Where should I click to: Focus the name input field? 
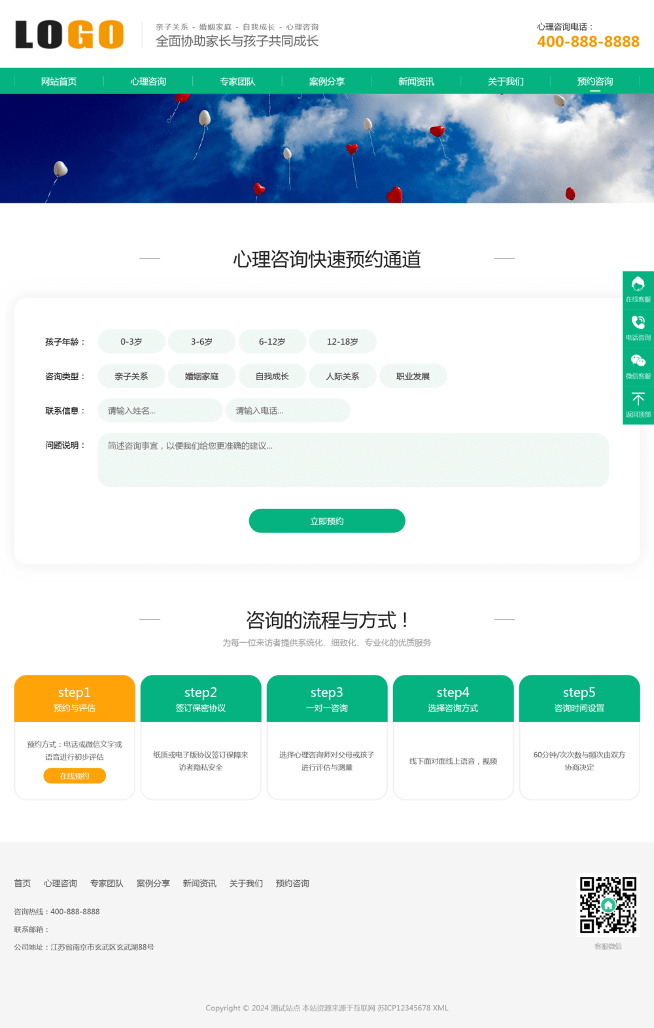click(x=160, y=411)
